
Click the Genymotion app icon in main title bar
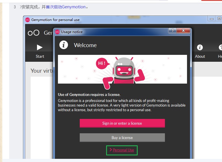28,20
